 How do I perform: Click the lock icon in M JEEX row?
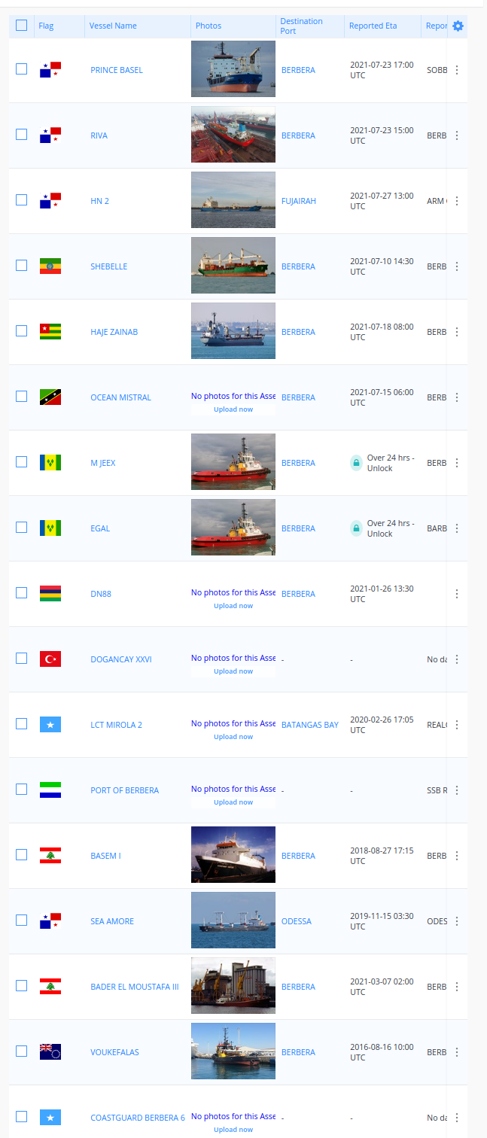pyautogui.click(x=356, y=463)
